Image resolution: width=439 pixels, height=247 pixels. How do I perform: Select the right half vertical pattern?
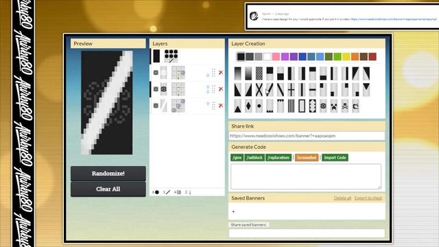tap(302, 73)
